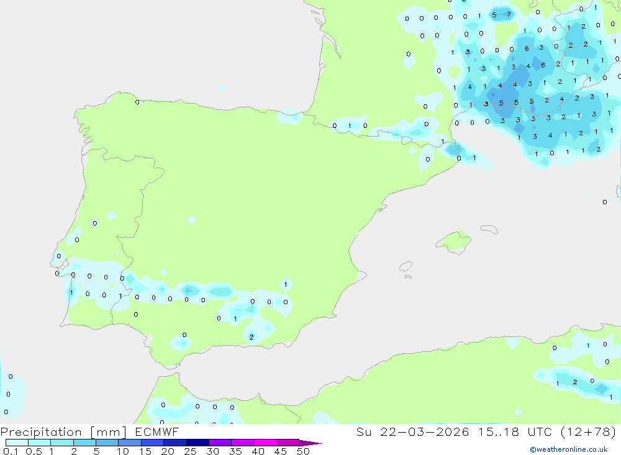Viewport: 621px width, 455px height.
Task: Pick the legend swatch between 35 and 40
Action: (x=242, y=443)
